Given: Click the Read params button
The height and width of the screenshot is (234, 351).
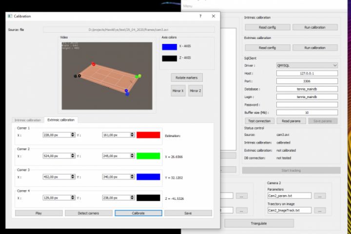Looking at the screenshot, I should coord(291,121).
